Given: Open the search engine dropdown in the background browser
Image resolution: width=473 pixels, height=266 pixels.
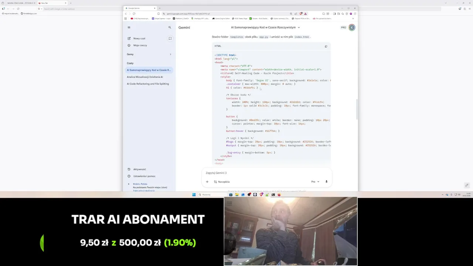Looking at the screenshot, I should (40, 8).
